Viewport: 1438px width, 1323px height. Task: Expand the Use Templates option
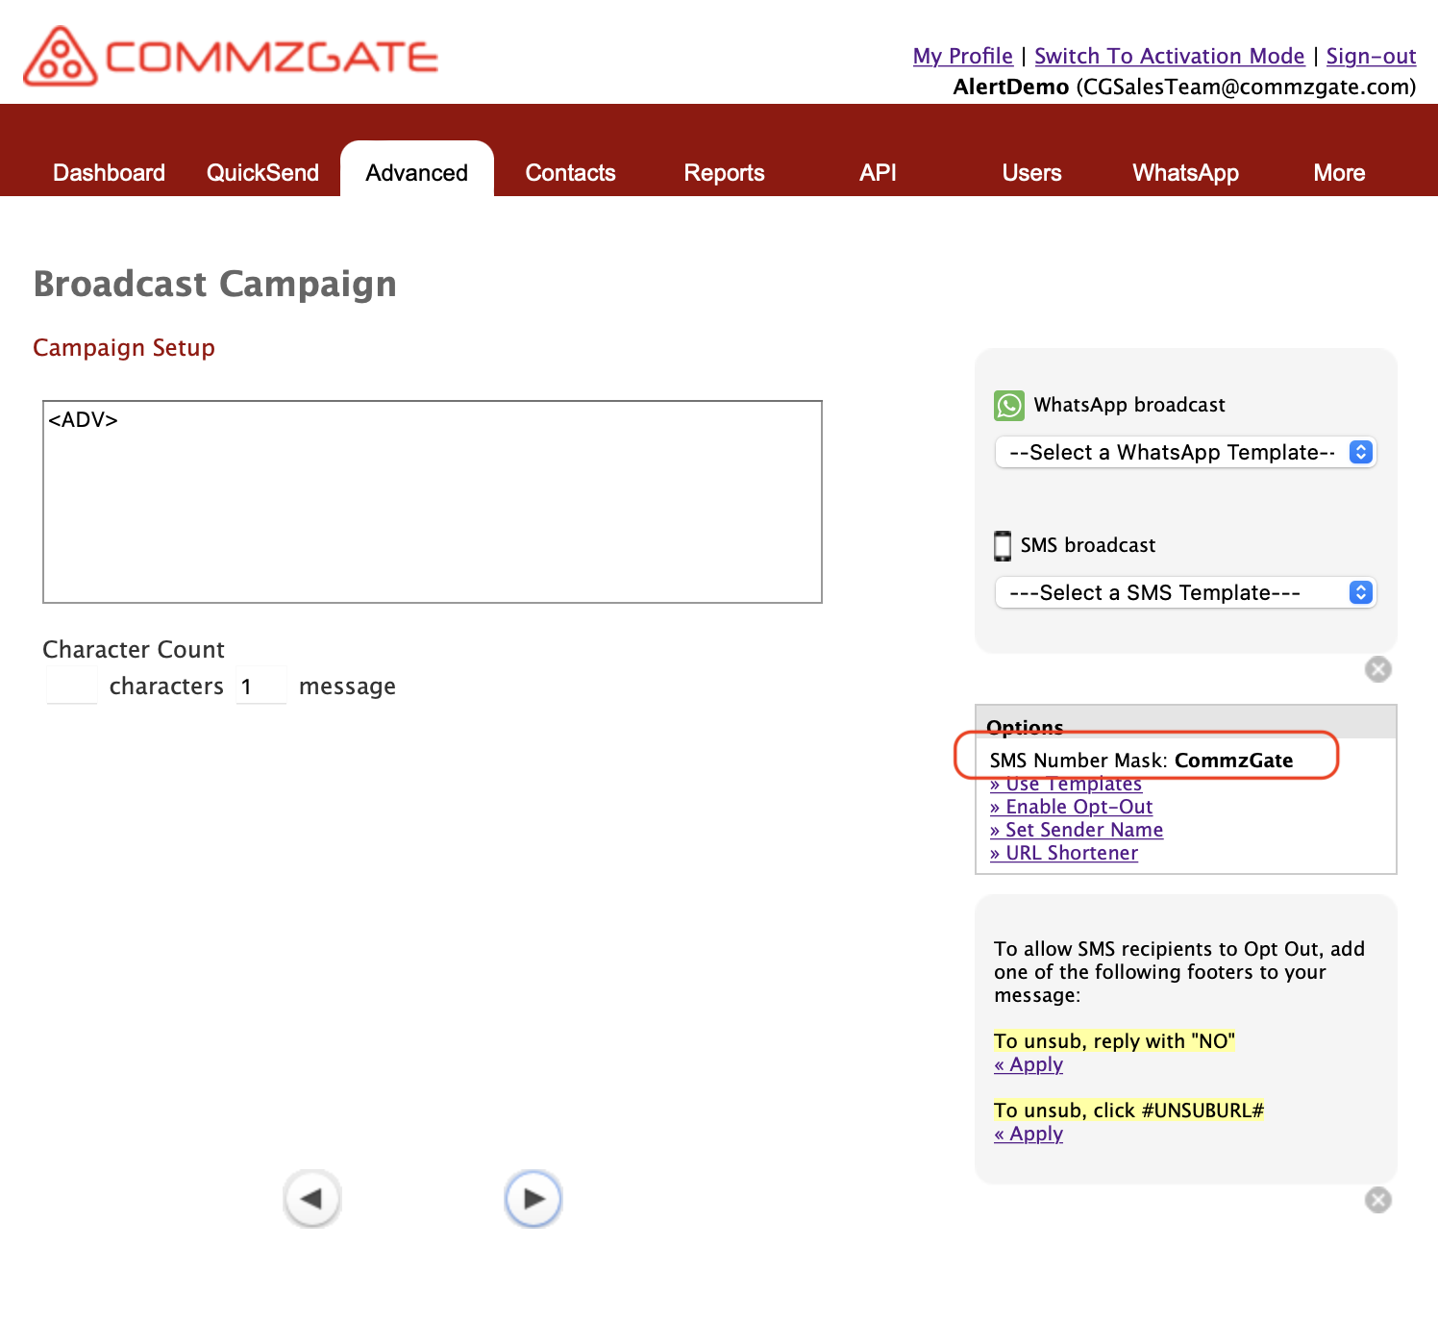(1066, 784)
